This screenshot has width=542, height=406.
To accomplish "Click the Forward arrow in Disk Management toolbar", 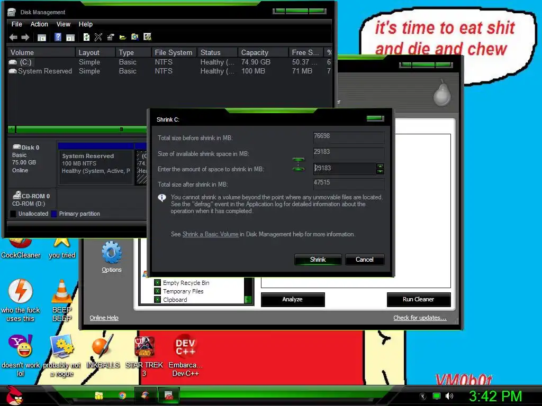I will click(25, 37).
